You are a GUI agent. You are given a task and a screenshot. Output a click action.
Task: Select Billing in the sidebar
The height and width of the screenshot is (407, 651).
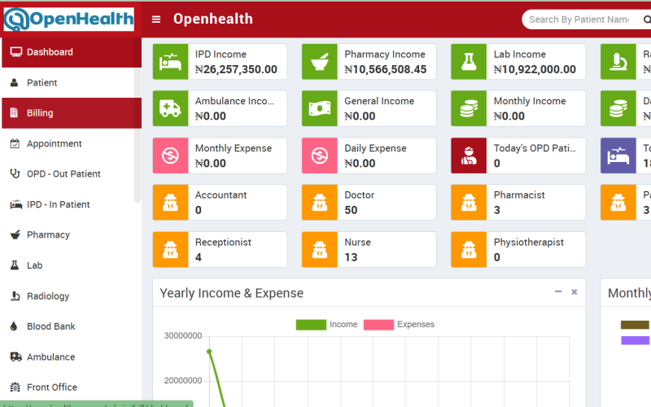[72, 113]
